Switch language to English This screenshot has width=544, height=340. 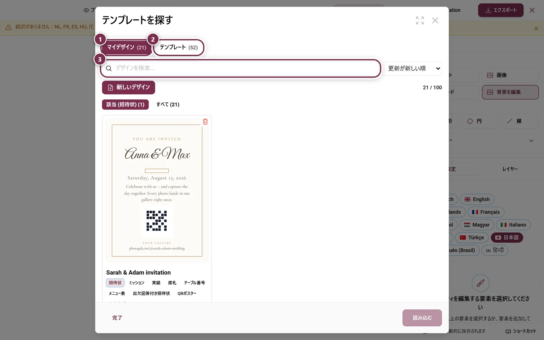pos(477,199)
